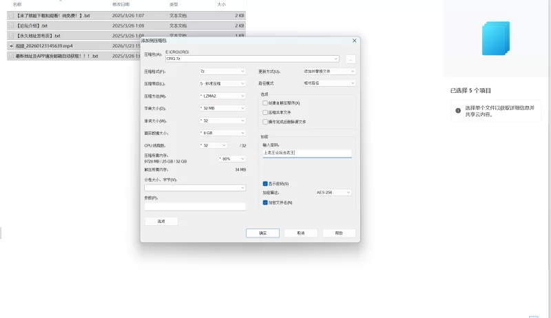Viewport: 551px width, 318px height.
Task: Click the info icon in details pane
Action: [x=458, y=111]
